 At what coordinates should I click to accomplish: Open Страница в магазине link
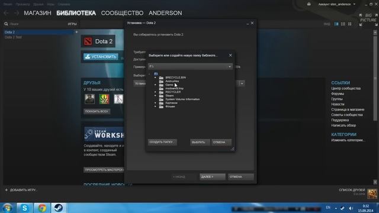(x=348, y=109)
